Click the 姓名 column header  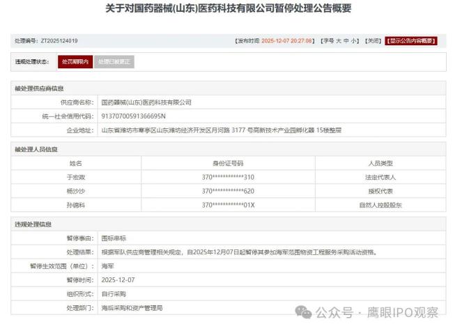pos(76,164)
